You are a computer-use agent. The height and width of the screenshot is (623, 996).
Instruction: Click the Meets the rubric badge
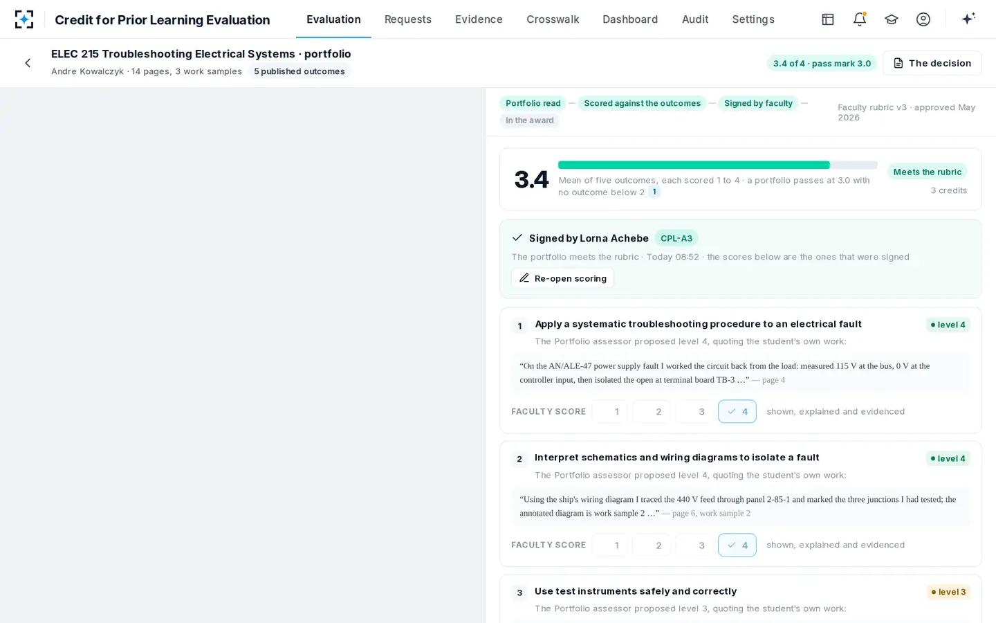coord(928,172)
